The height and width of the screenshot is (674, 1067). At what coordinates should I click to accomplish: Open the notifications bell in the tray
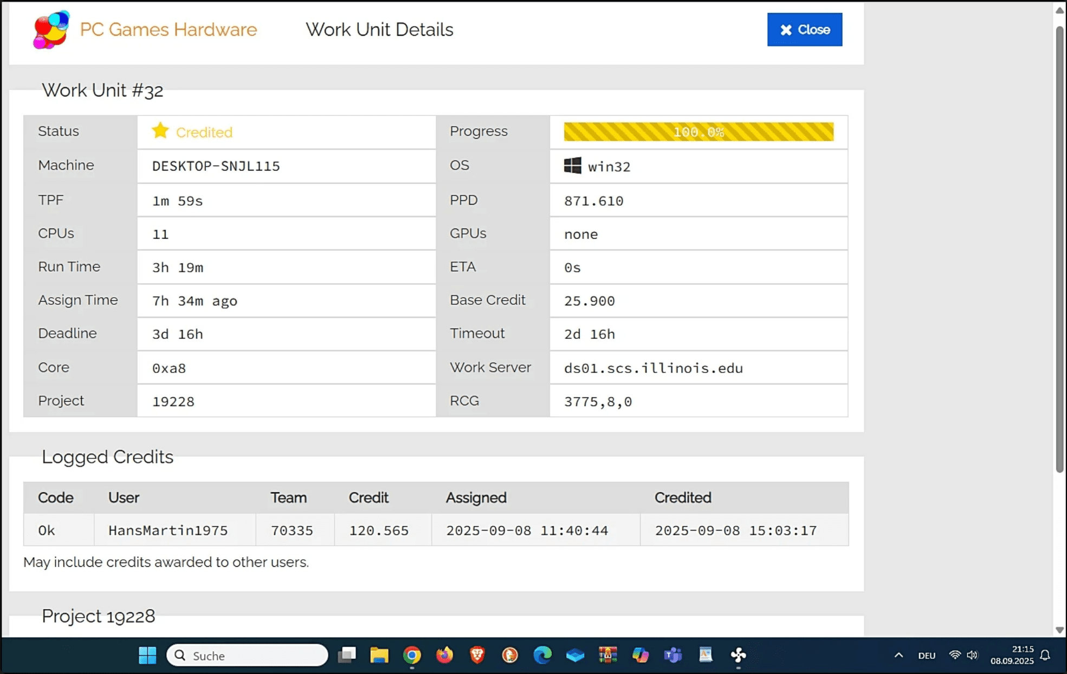point(1045,655)
